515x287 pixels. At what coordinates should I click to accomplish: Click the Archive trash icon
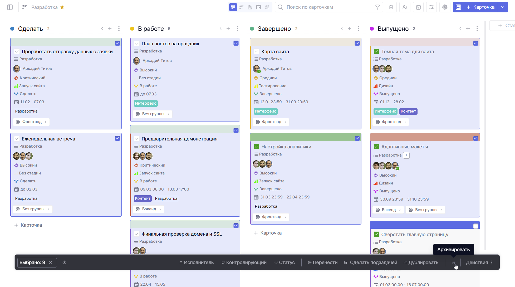[x=453, y=262]
